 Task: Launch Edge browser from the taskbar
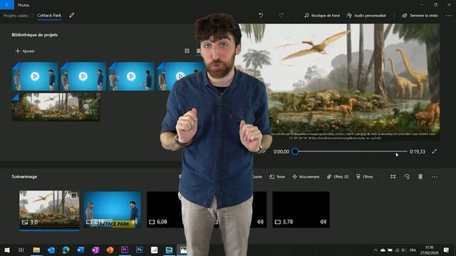coord(66,250)
